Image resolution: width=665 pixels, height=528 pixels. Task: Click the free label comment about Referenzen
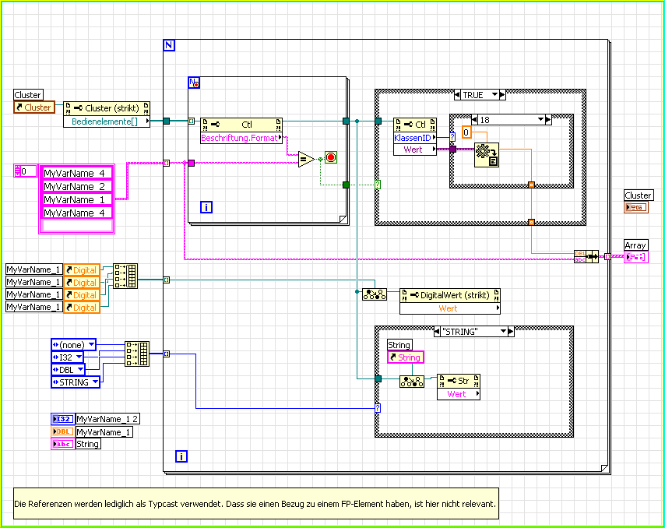click(x=256, y=504)
